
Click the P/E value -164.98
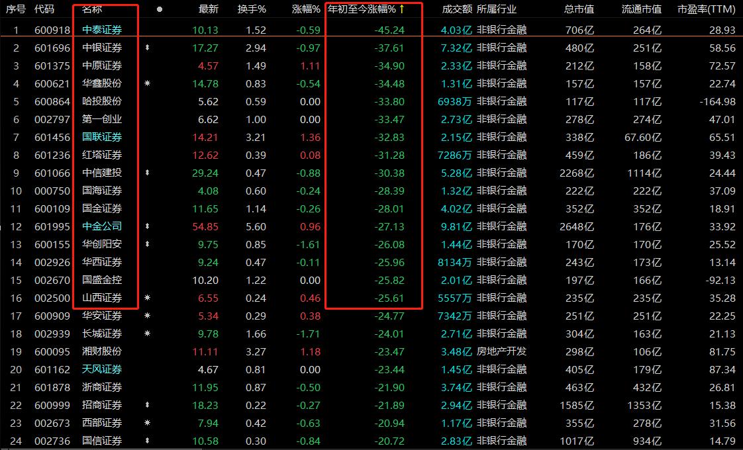tap(717, 101)
